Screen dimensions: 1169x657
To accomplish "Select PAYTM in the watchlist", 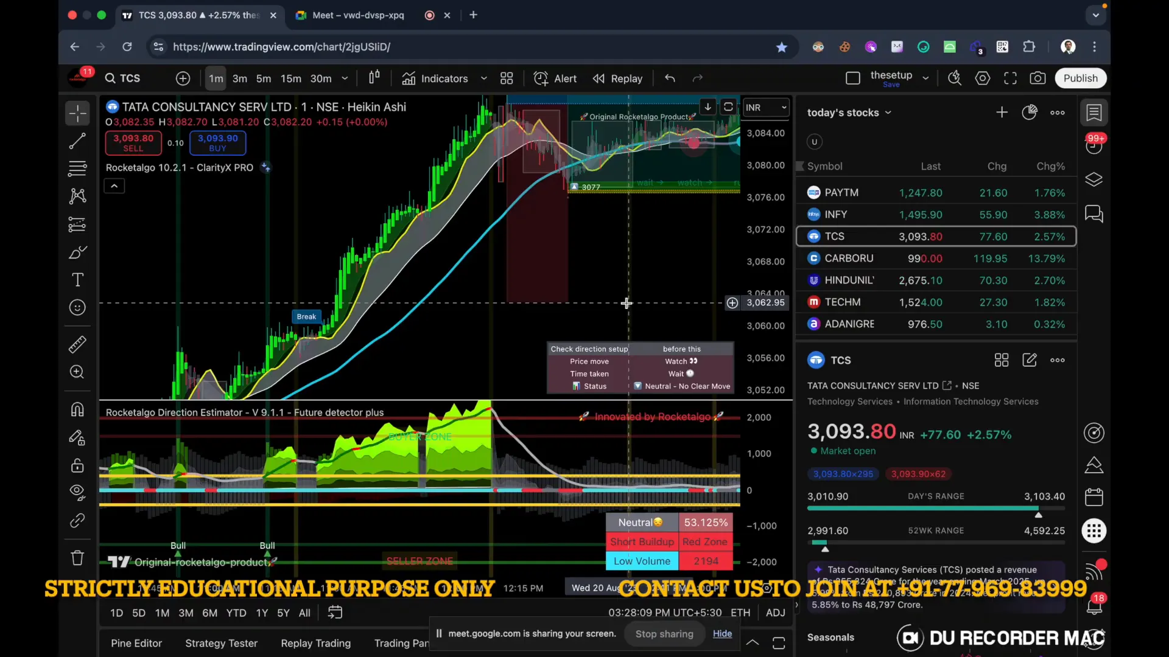I will pyautogui.click(x=936, y=193).
